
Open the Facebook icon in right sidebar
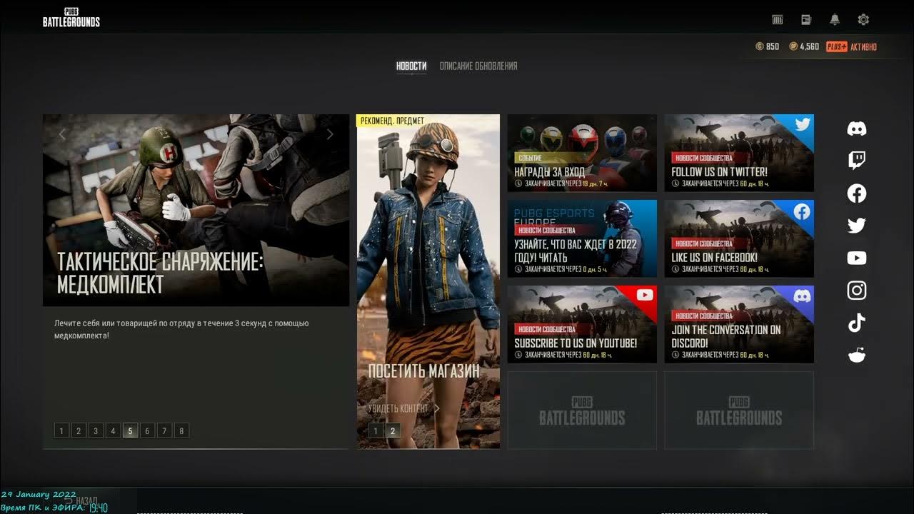coord(857,193)
